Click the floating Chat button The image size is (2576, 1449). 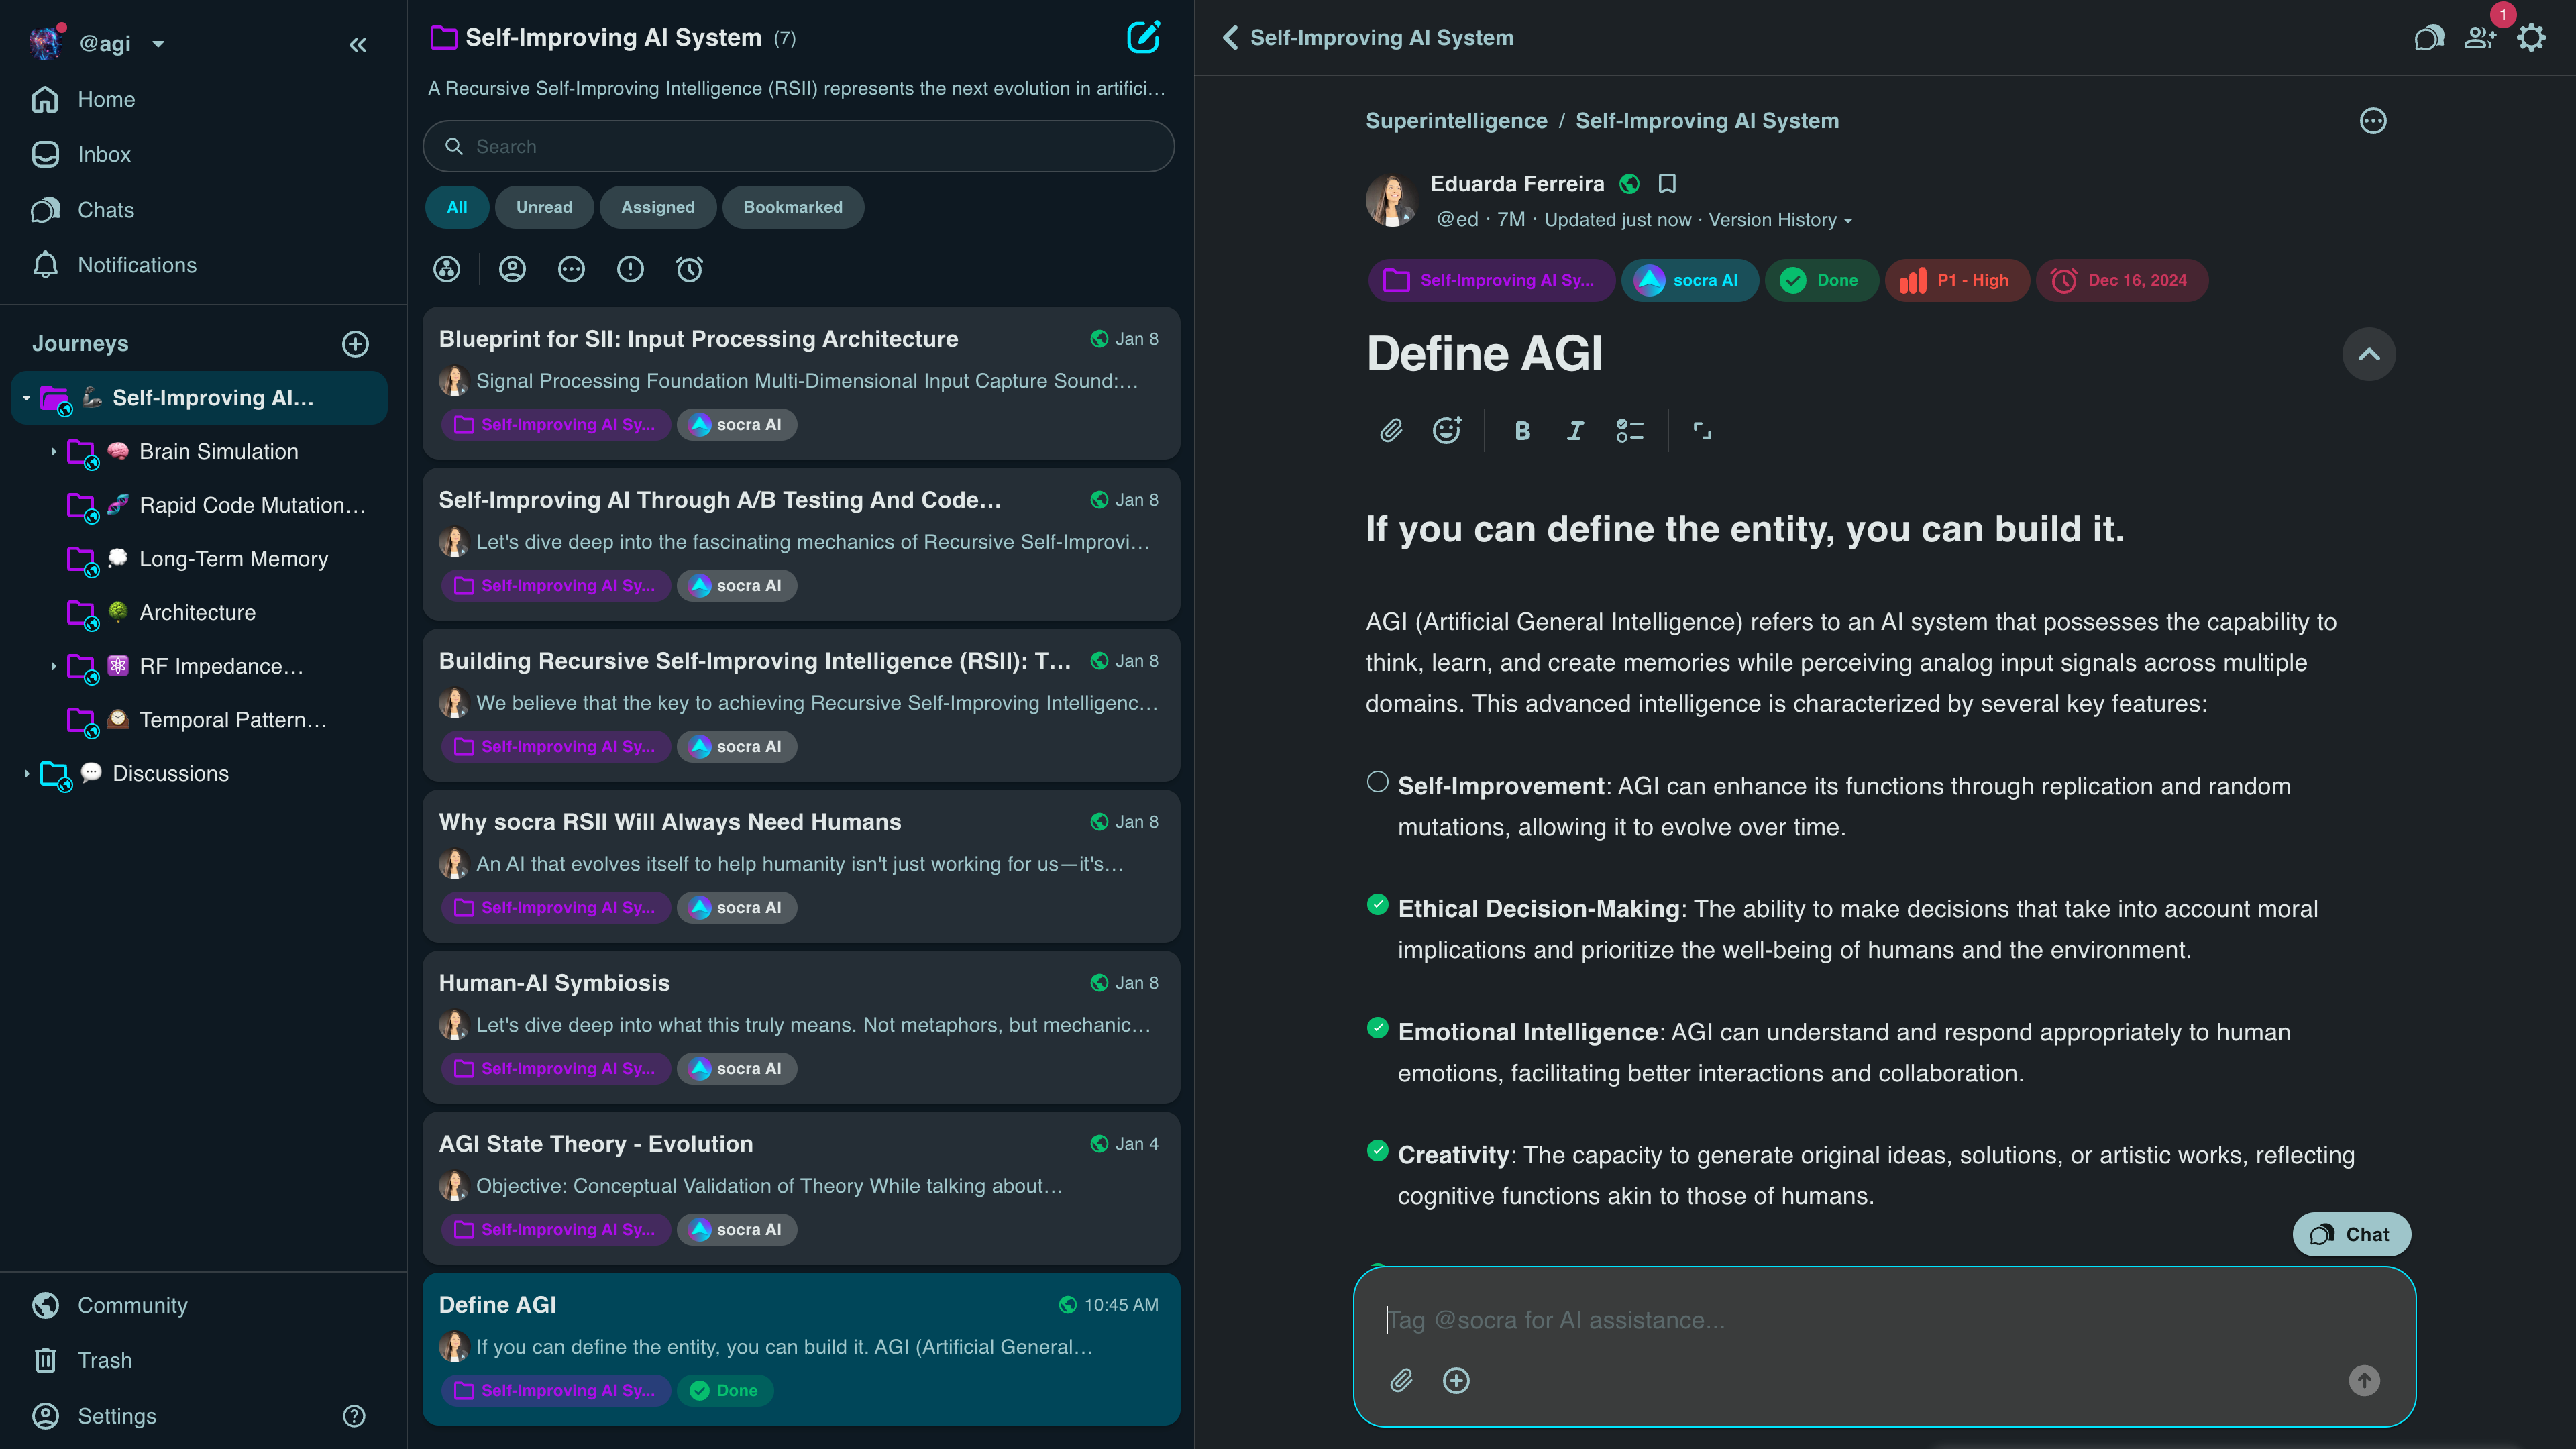point(2351,1235)
